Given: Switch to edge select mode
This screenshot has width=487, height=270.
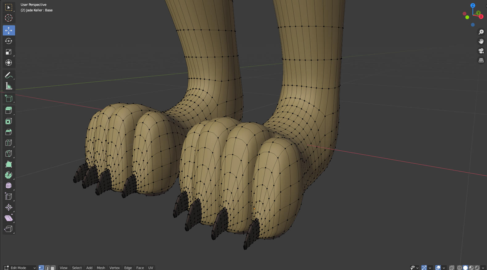Looking at the screenshot, I should (47, 268).
